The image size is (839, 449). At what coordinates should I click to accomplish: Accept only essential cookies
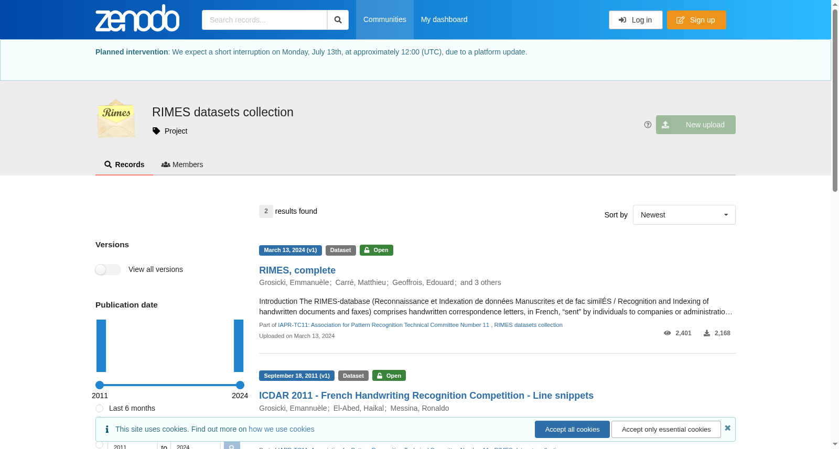[666, 429]
